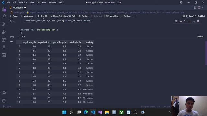Click the sepal.length column header
Screen dimensions: 207x116
[29, 42]
